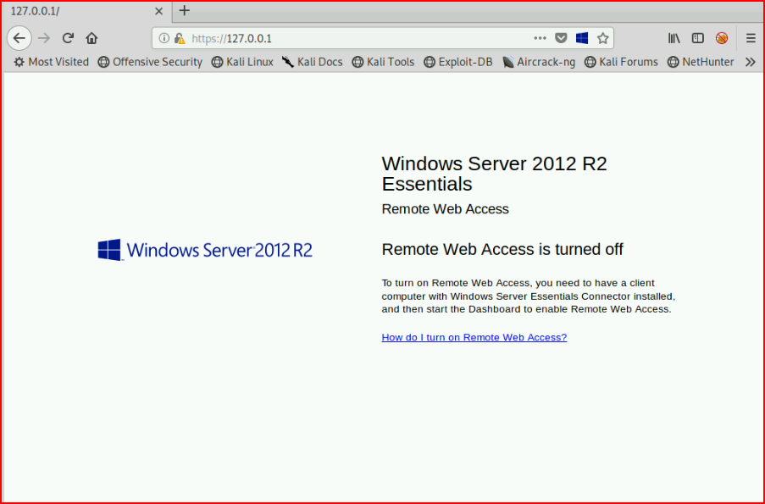Show more bookmarks overflow chevron

click(x=751, y=62)
